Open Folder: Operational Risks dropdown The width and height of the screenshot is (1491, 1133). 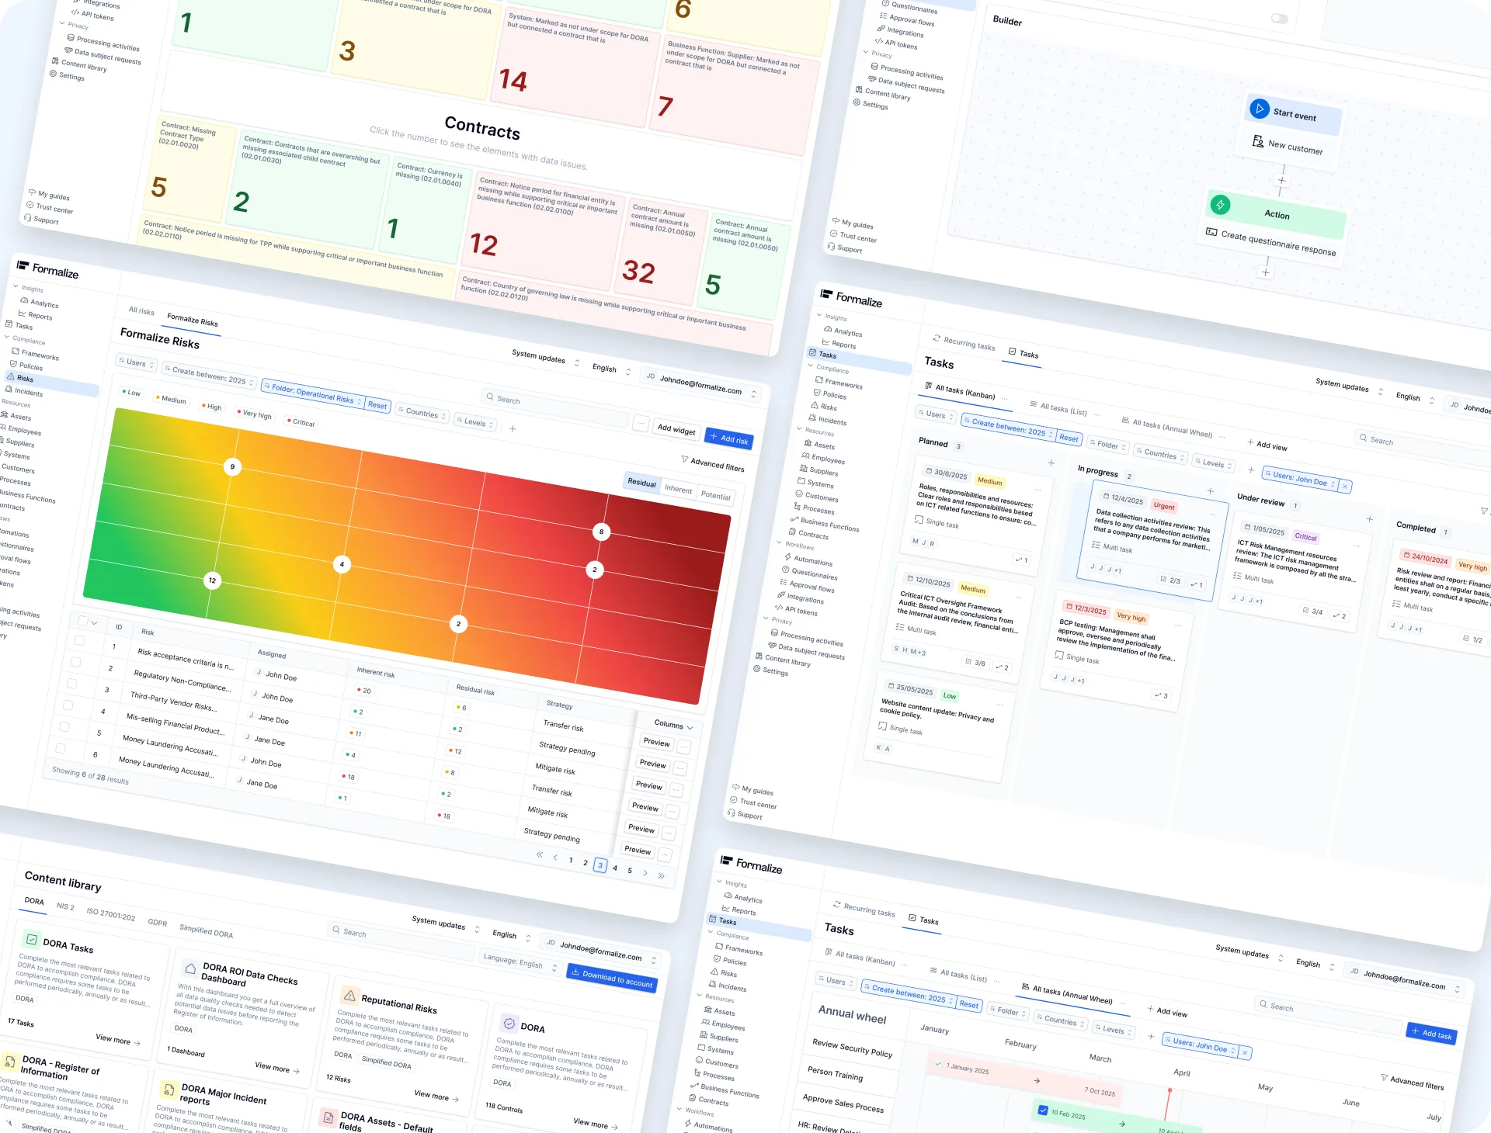pyautogui.click(x=312, y=393)
